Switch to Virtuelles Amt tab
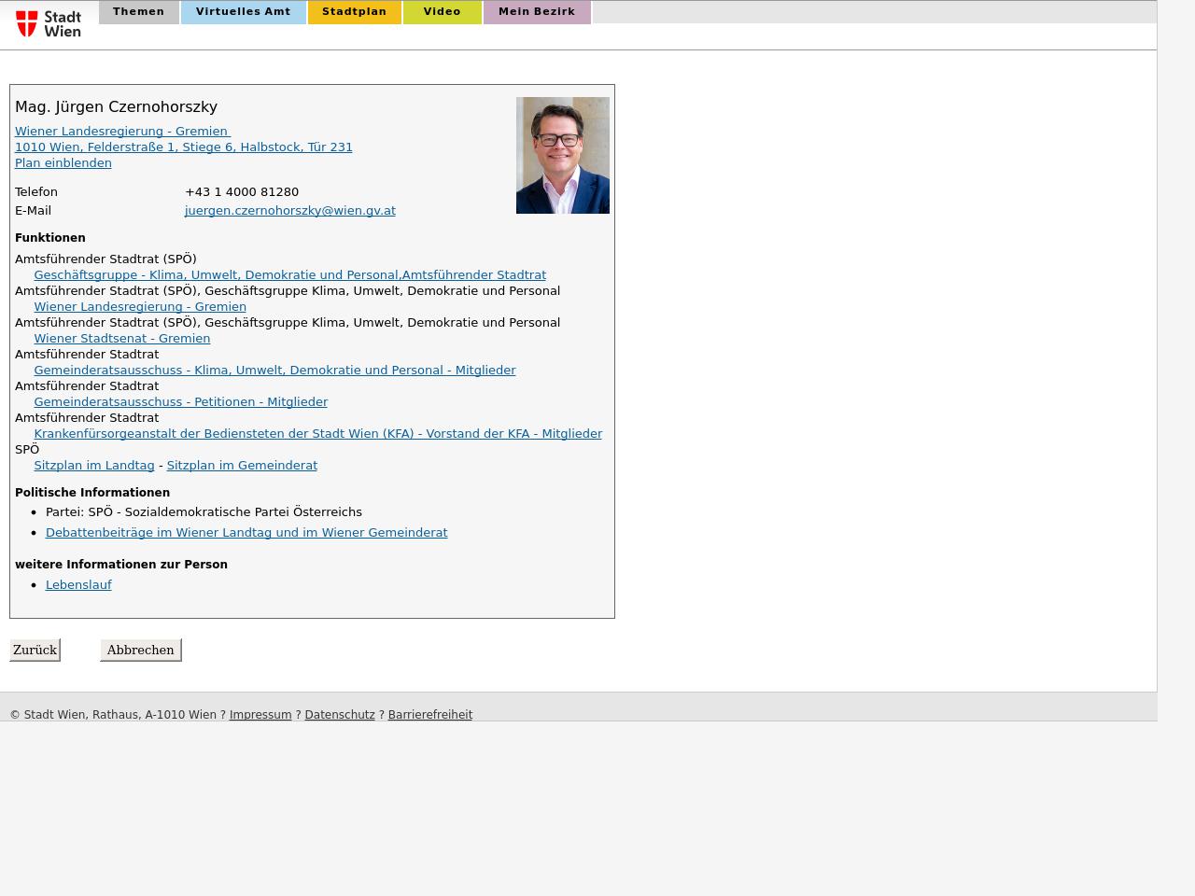Image resolution: width=1195 pixels, height=896 pixels. tap(243, 12)
